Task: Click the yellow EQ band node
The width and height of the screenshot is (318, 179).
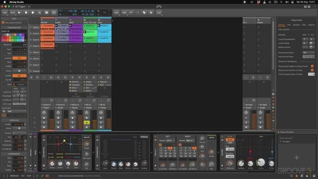Action: 64,141
